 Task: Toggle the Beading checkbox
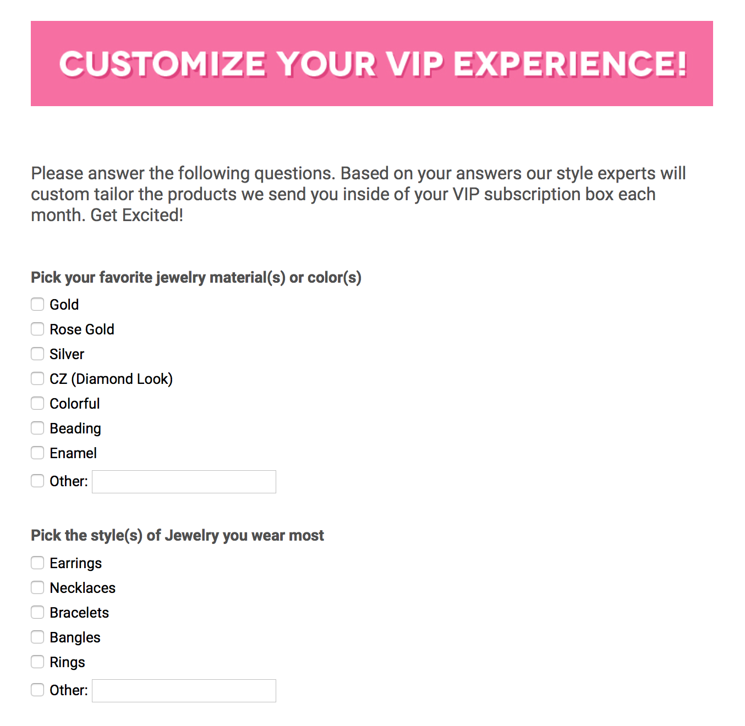pos(37,428)
